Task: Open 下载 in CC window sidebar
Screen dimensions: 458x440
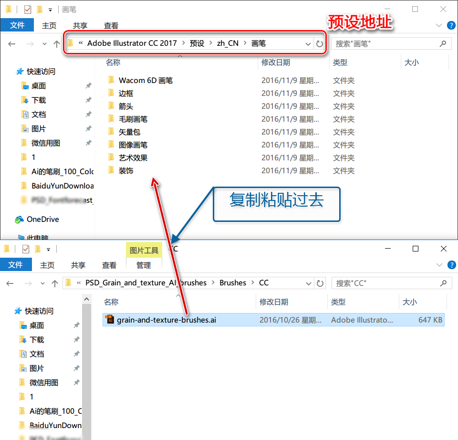Action: coord(37,339)
